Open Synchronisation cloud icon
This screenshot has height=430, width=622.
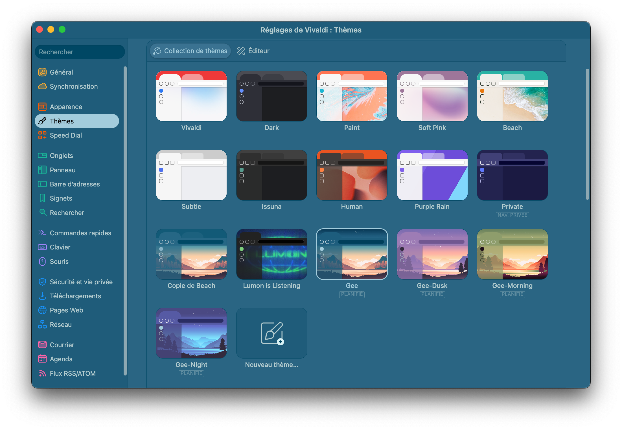42,86
